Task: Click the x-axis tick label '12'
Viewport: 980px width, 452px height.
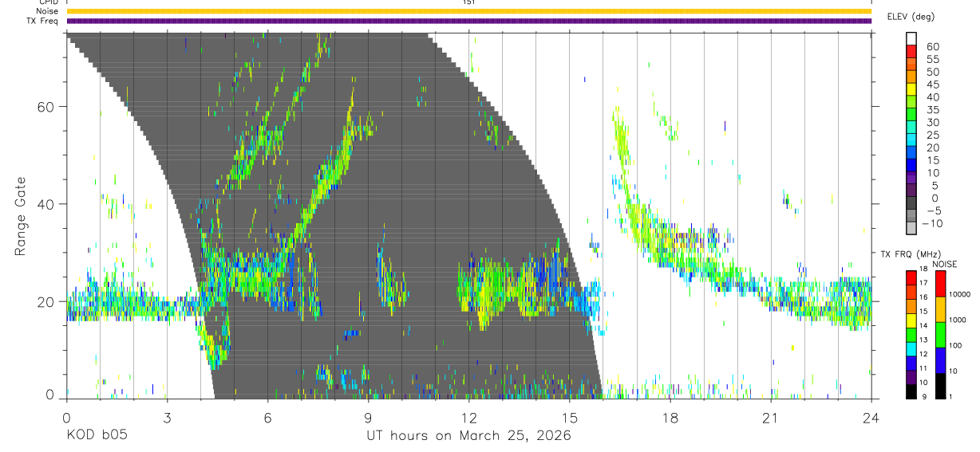Action: tap(468, 418)
